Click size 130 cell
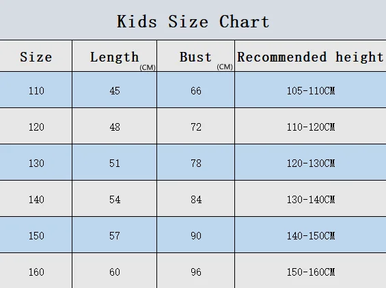Viewport: 386px width, 288px height. 36,163
